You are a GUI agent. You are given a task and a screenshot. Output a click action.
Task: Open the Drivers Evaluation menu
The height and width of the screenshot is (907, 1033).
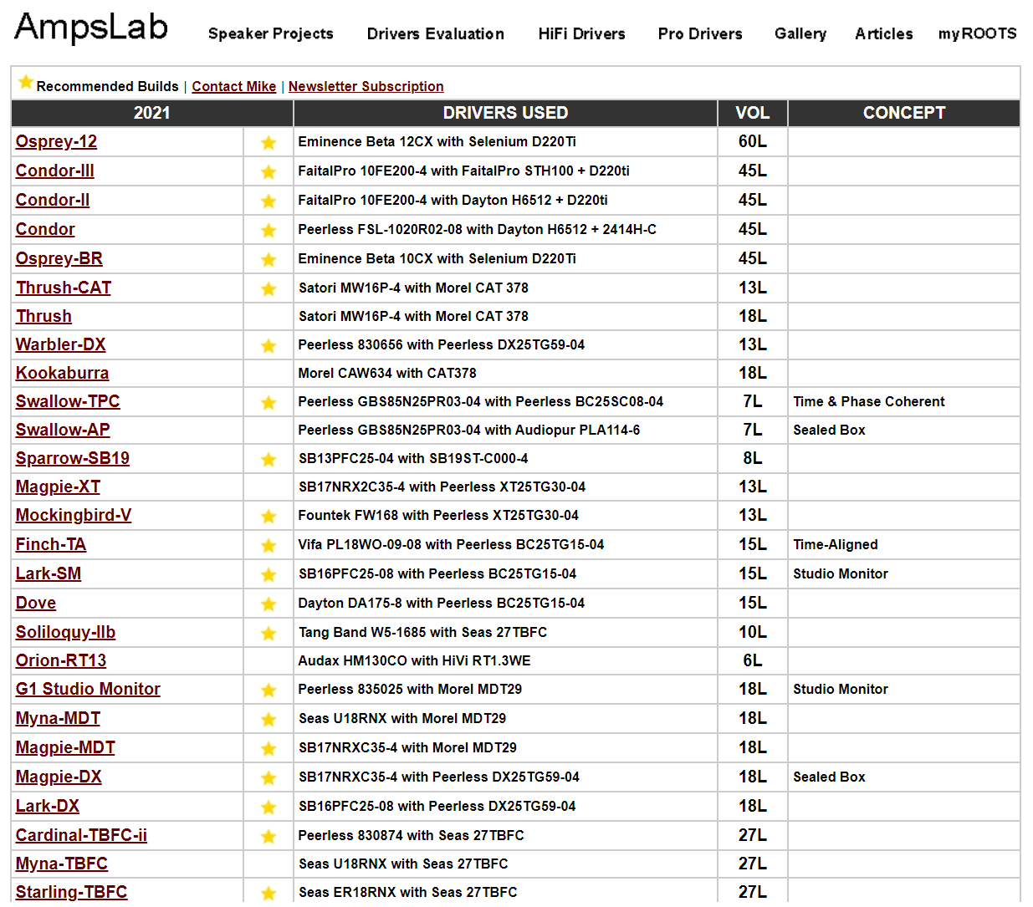click(x=436, y=34)
